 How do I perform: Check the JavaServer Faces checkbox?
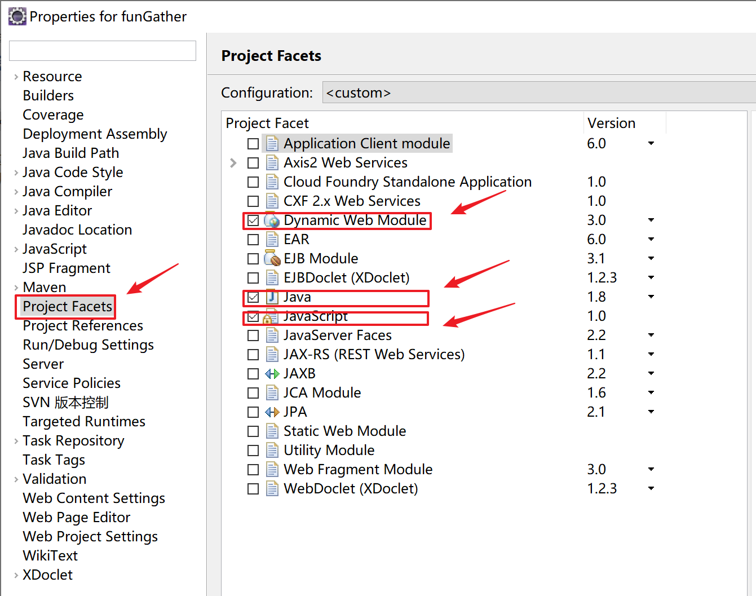coord(253,335)
